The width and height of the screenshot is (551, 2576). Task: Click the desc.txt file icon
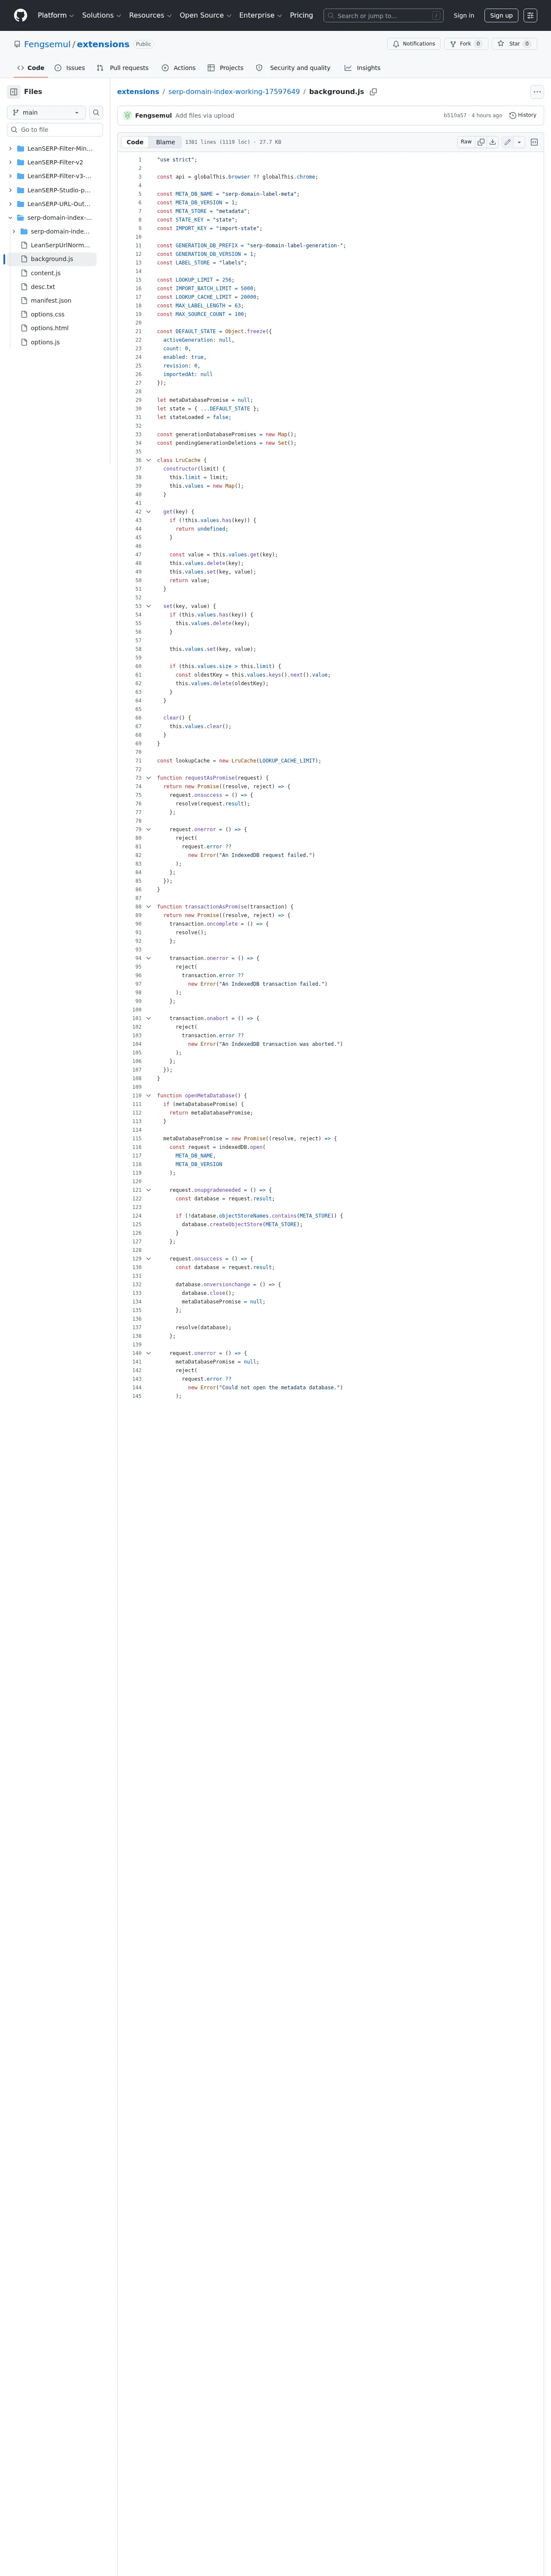(x=24, y=287)
